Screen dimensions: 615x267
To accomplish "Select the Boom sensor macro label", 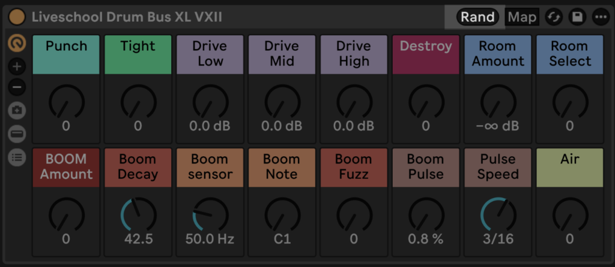I will (x=210, y=167).
